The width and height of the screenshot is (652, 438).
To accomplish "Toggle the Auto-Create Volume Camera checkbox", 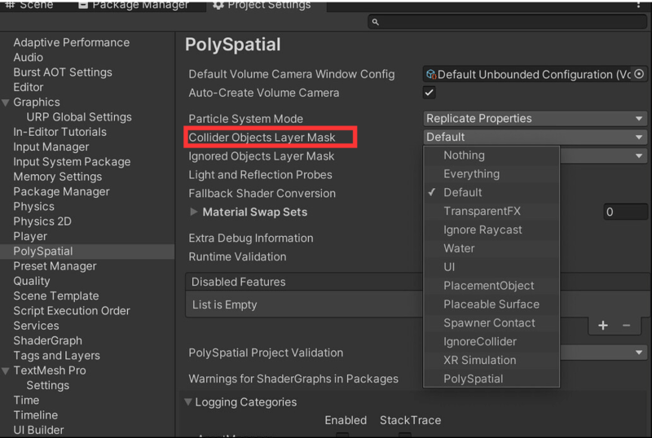I will pyautogui.click(x=430, y=93).
